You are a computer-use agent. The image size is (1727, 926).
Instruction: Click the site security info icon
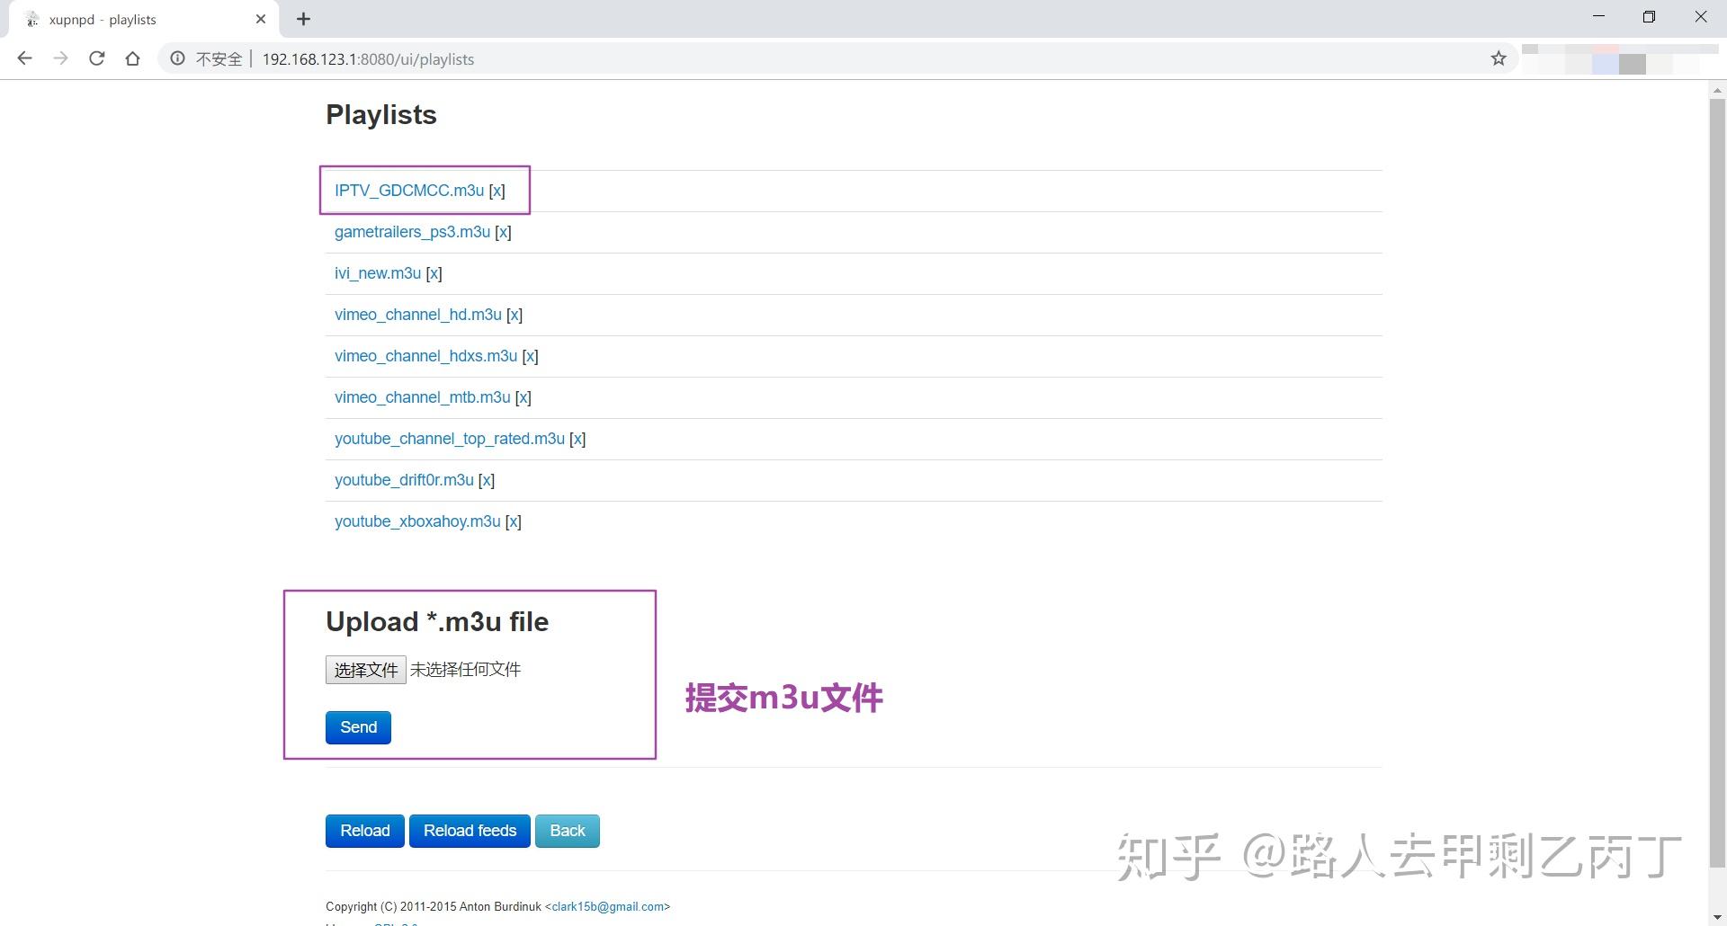pyautogui.click(x=177, y=58)
